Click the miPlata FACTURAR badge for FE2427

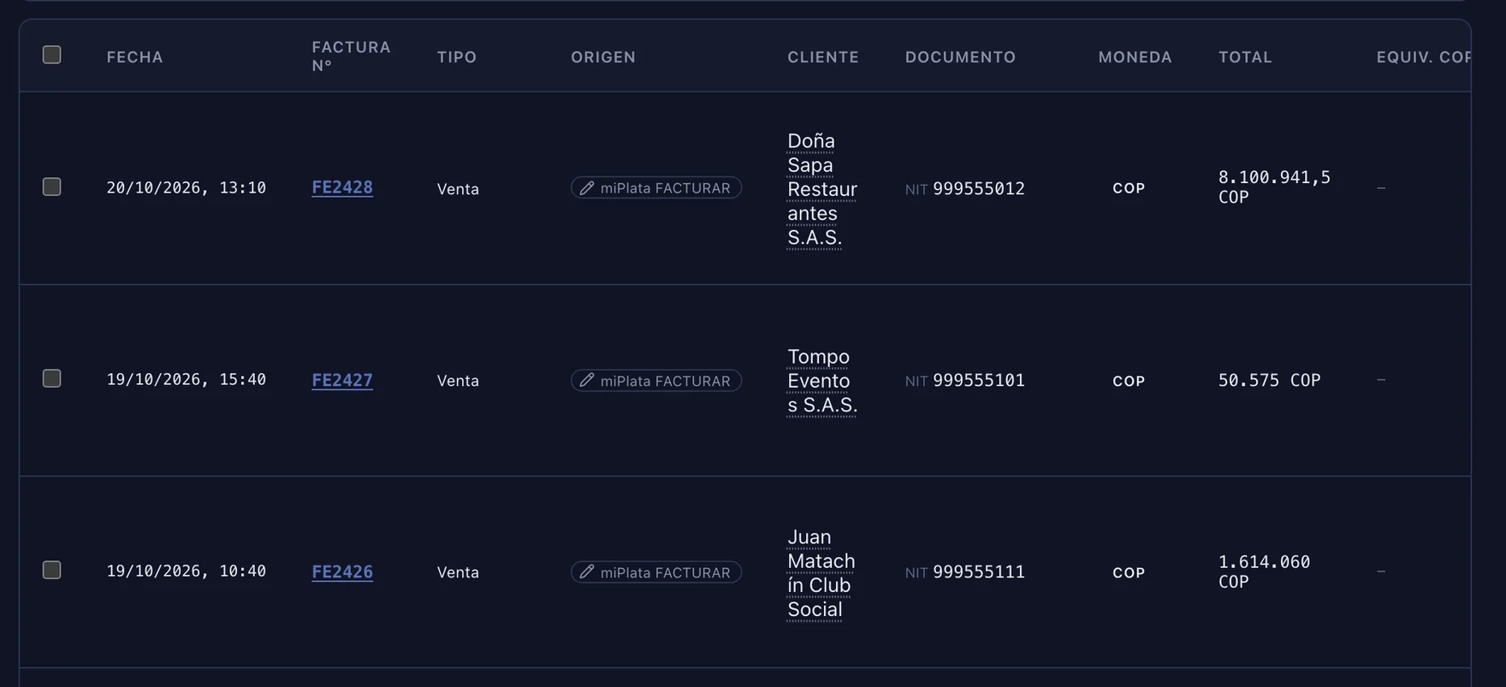(x=656, y=381)
